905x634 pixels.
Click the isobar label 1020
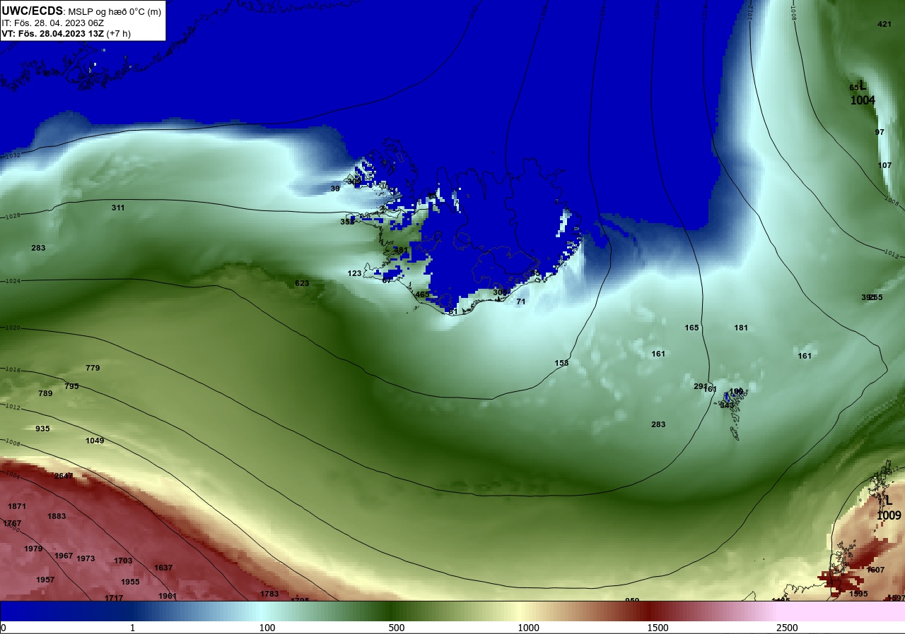point(13,328)
